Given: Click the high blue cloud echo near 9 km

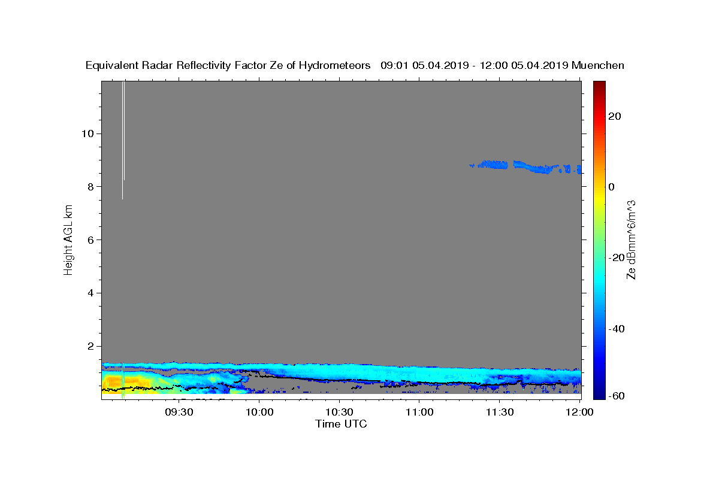Looking at the screenshot, I should click(524, 166).
